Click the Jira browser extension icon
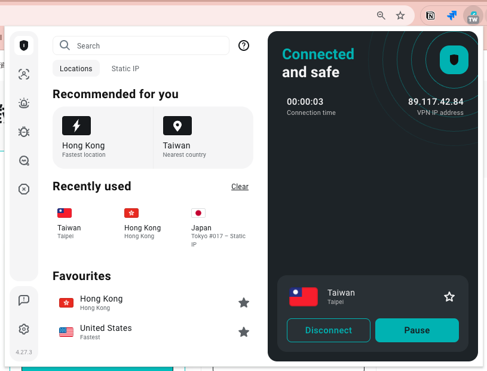The width and height of the screenshot is (487, 371). pyautogui.click(x=451, y=16)
